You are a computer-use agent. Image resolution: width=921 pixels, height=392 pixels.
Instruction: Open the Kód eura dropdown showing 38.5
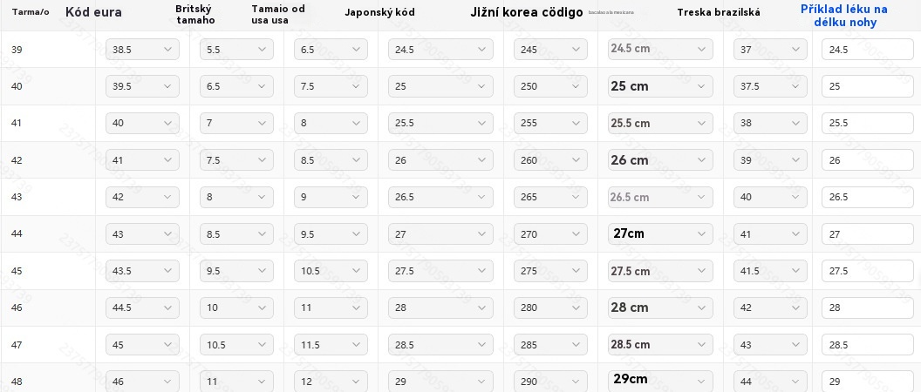[x=142, y=50]
